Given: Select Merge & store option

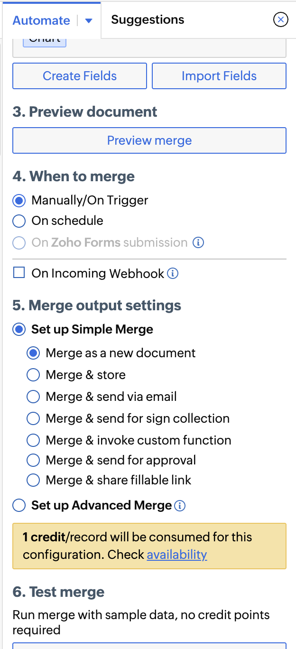Looking at the screenshot, I should pyautogui.click(x=33, y=375).
